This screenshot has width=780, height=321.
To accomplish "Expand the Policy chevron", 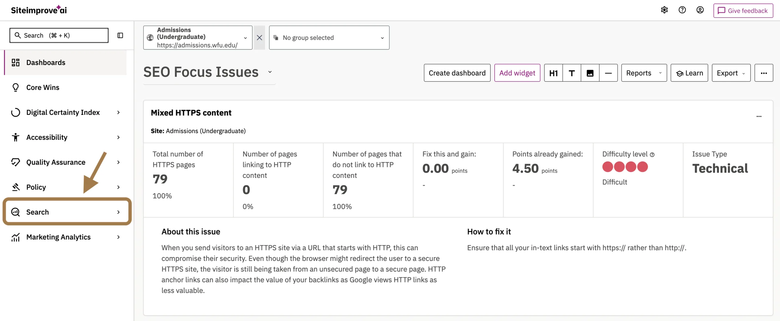I will (119, 187).
